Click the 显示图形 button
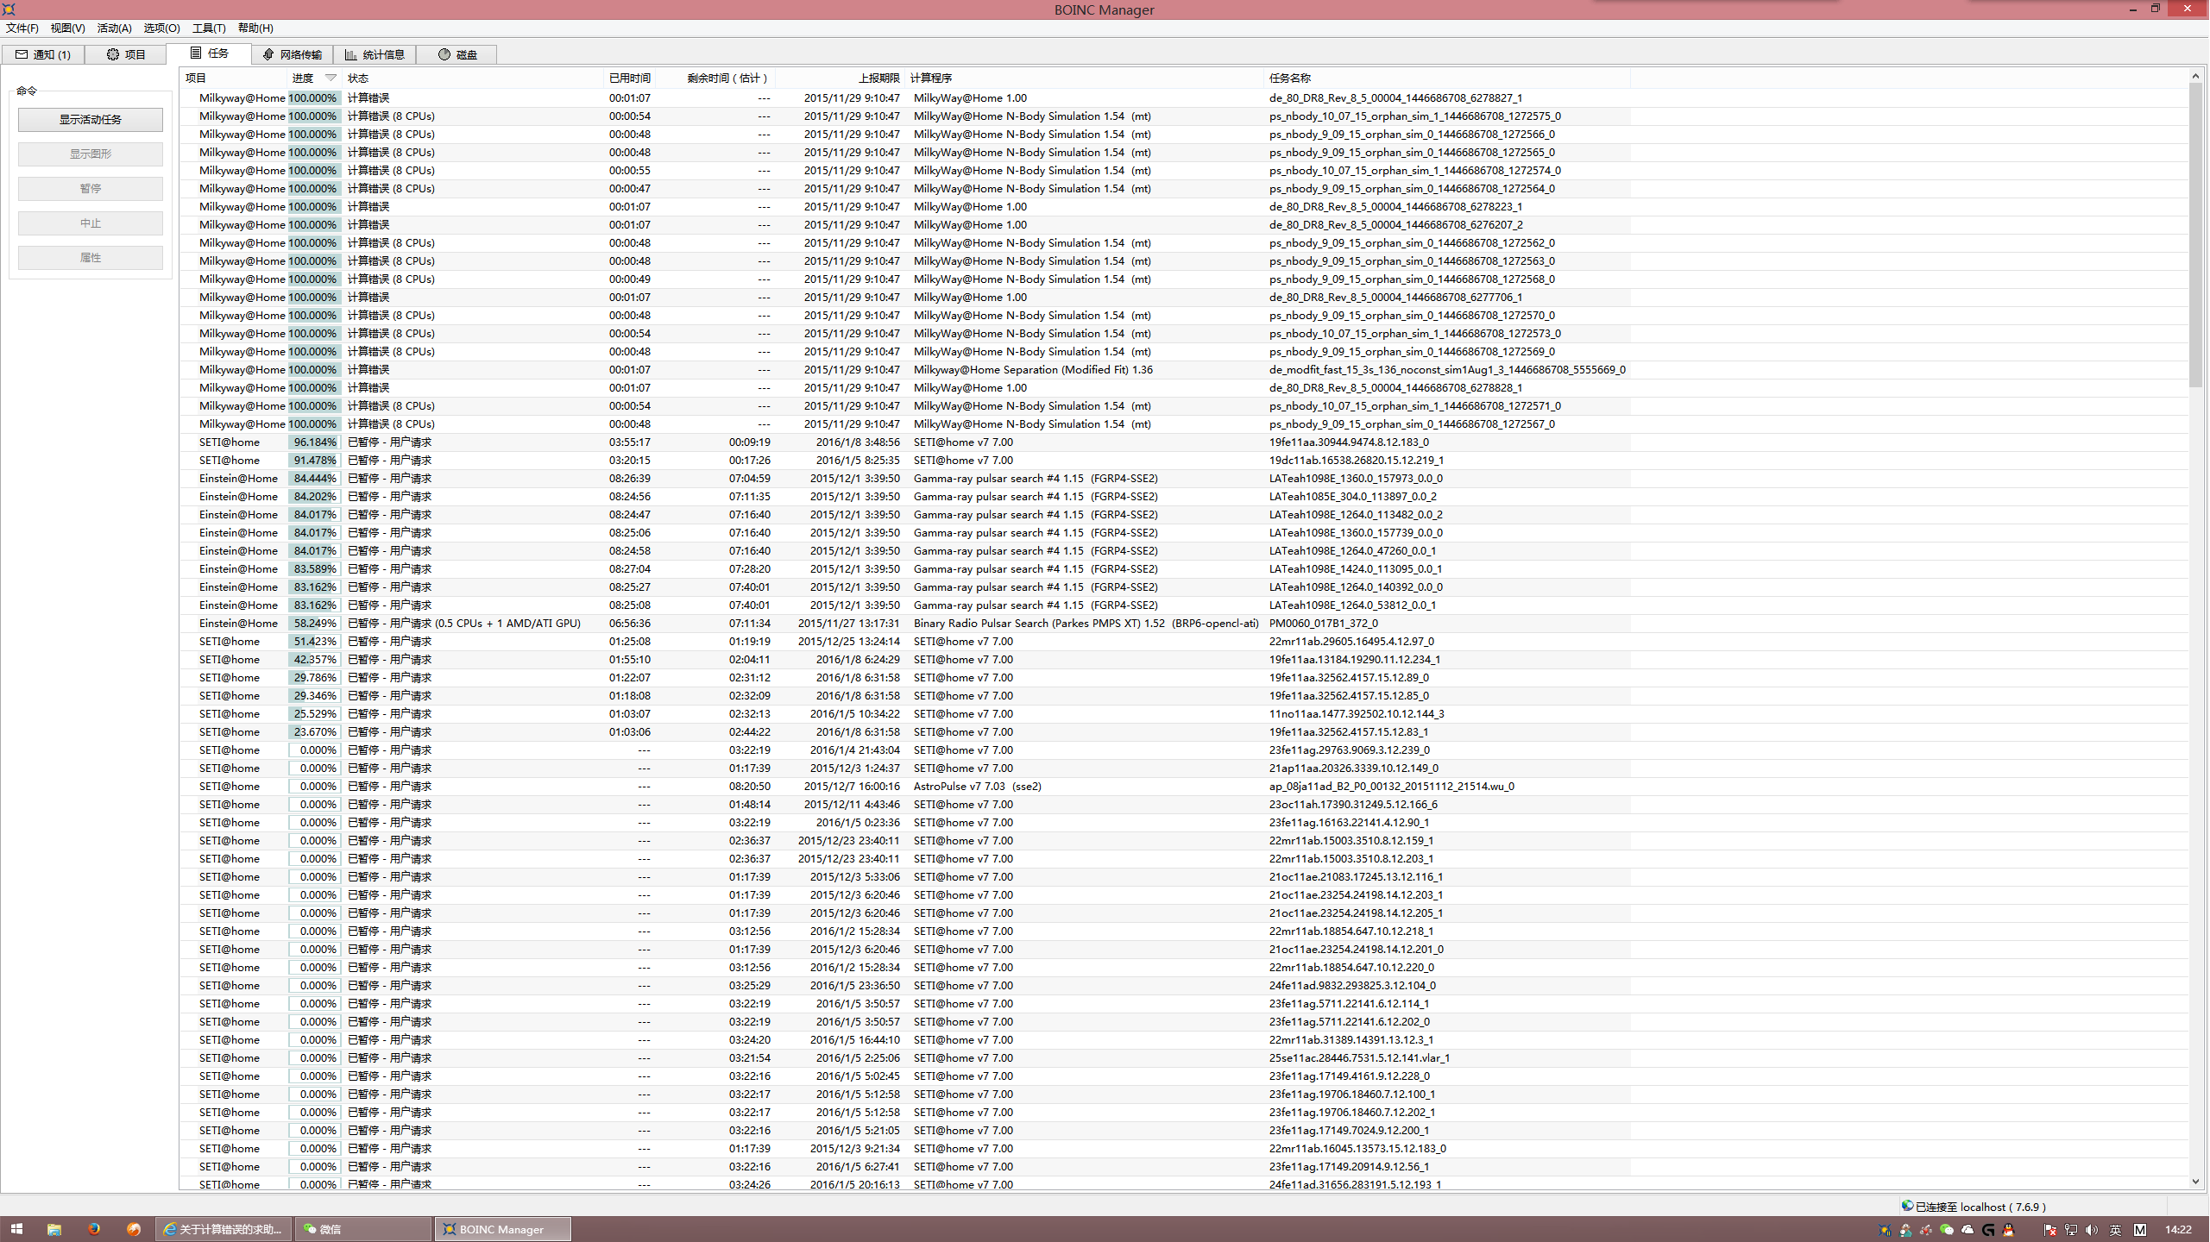The height and width of the screenshot is (1242, 2210). tap(91, 154)
